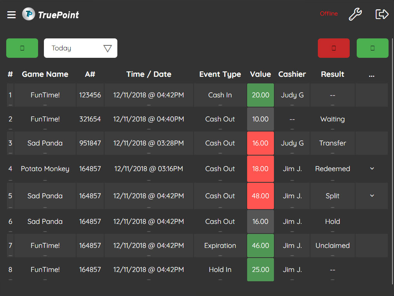Expand the Potato Monkey row chevron

(372, 169)
